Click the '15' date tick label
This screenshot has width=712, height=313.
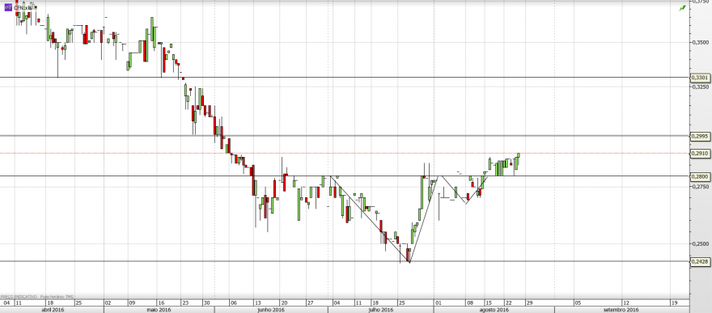[488, 302]
